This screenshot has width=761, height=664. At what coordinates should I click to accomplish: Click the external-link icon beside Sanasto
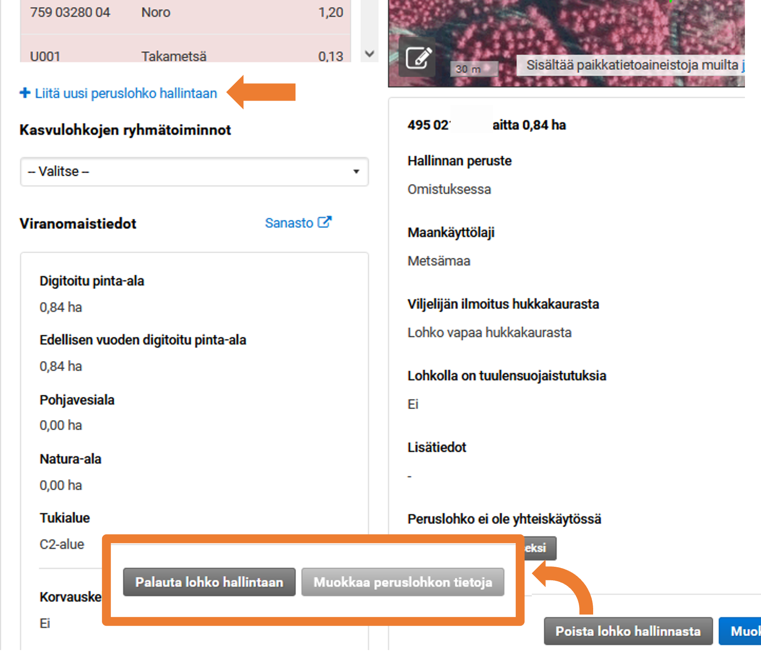[x=324, y=221]
